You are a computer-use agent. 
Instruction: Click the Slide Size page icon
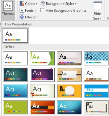[x=97, y=6]
